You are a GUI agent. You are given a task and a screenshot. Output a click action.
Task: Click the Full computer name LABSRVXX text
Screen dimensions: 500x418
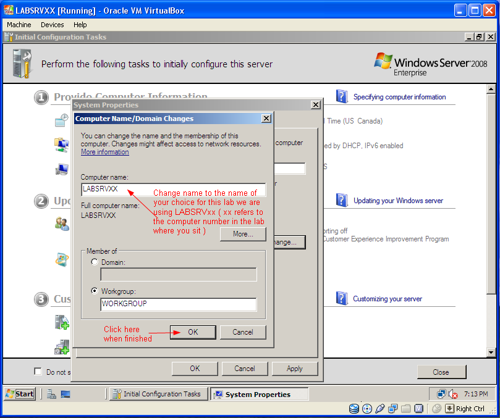[x=98, y=215]
